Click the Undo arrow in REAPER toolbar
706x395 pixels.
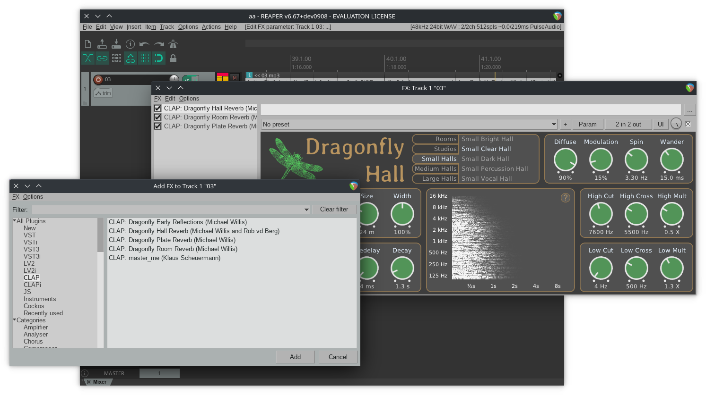click(x=145, y=44)
